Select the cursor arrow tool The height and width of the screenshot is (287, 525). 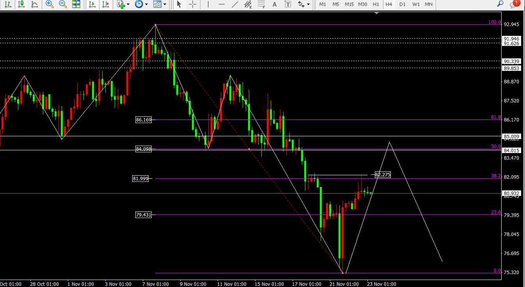pos(179,4)
